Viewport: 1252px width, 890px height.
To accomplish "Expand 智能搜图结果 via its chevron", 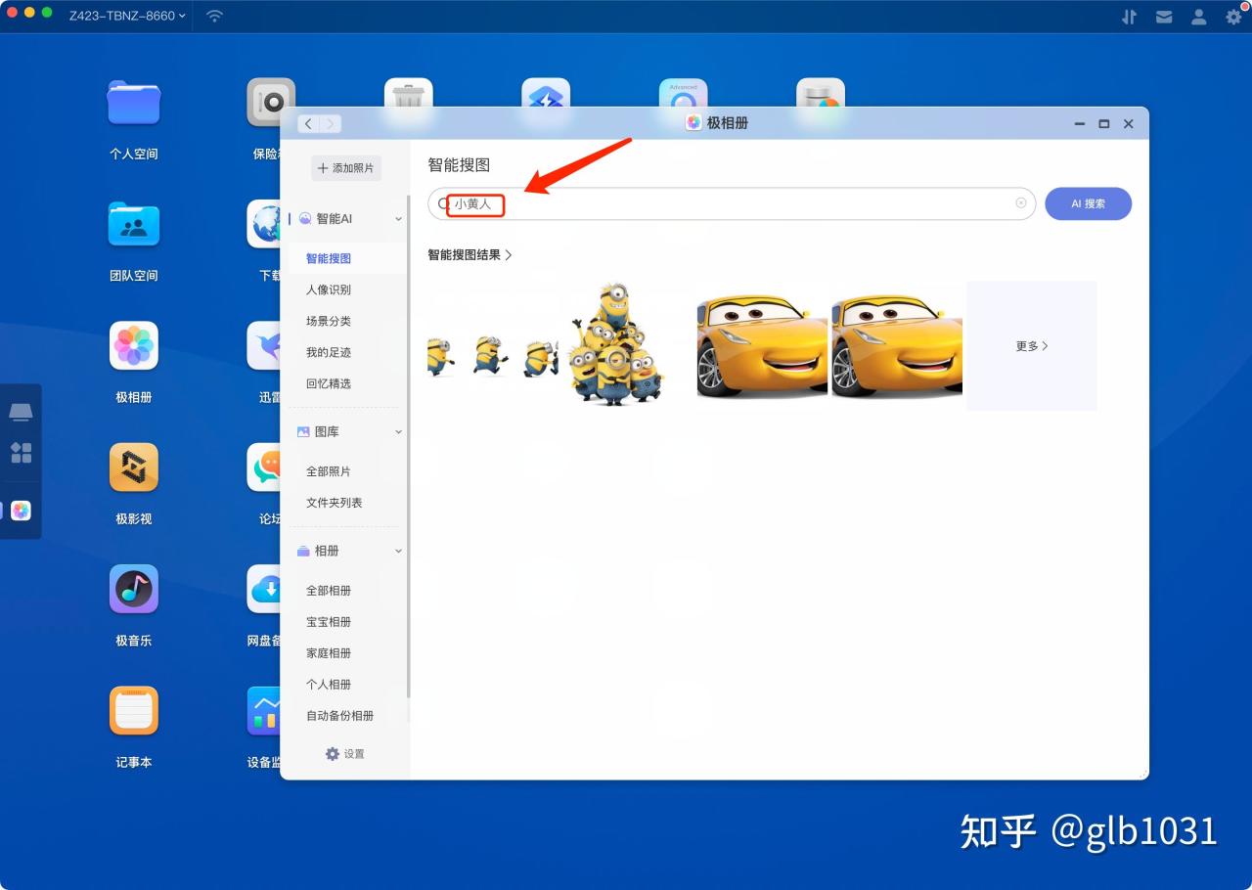I will [x=508, y=254].
